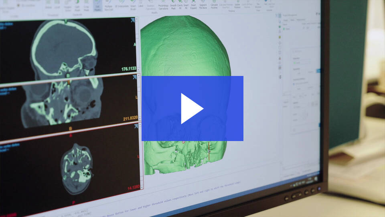Screen dimensions: 385x217
Task: Click slice position value 176.1133
Action: (x=129, y=69)
